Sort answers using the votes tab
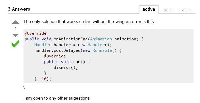The height and width of the screenshot is (103, 200). tap(186, 10)
